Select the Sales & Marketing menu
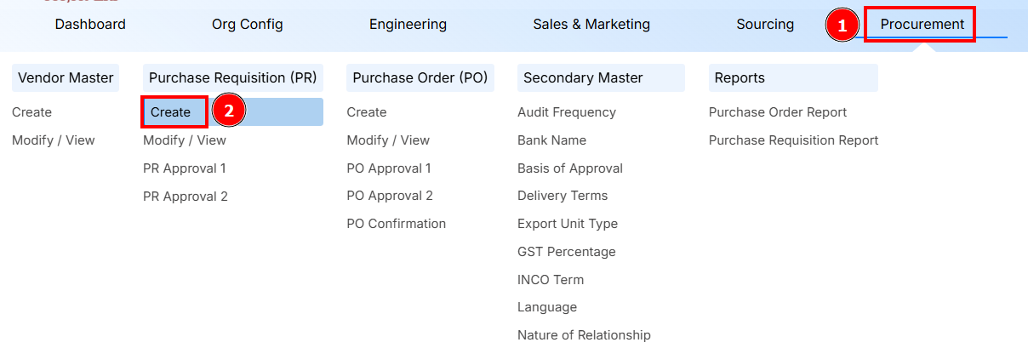 [591, 25]
